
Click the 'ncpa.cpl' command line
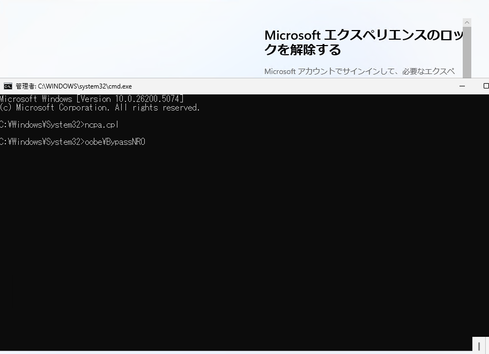pyautogui.click(x=60, y=125)
